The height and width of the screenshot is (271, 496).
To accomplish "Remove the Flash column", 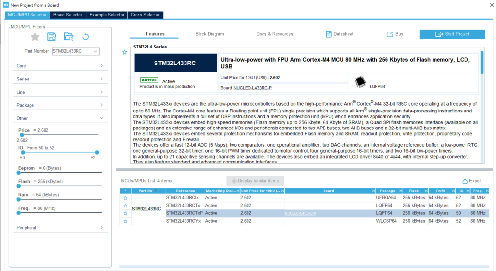I will pyautogui.click(x=426, y=191).
